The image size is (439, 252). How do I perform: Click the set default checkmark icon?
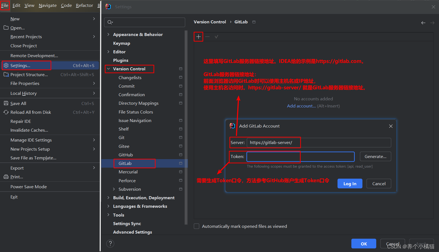tap(217, 37)
